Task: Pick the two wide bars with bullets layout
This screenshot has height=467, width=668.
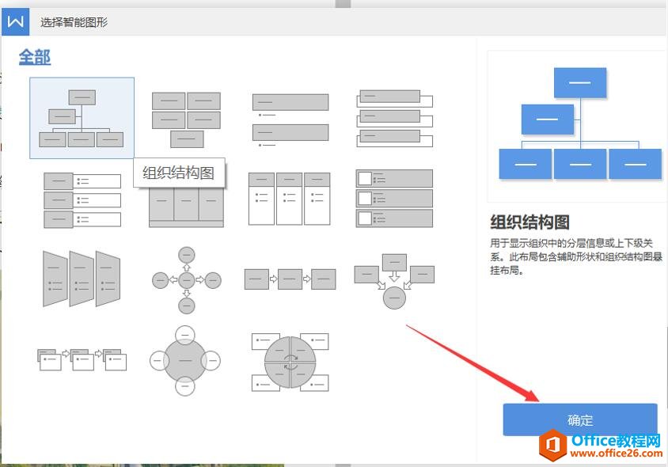Action: pyautogui.click(x=290, y=120)
